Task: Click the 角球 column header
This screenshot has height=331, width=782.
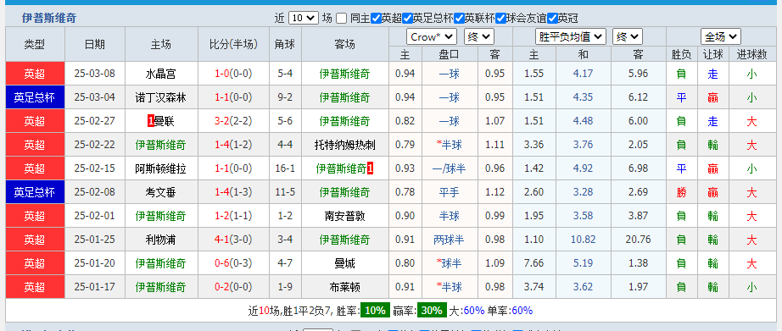Action: click(x=285, y=44)
